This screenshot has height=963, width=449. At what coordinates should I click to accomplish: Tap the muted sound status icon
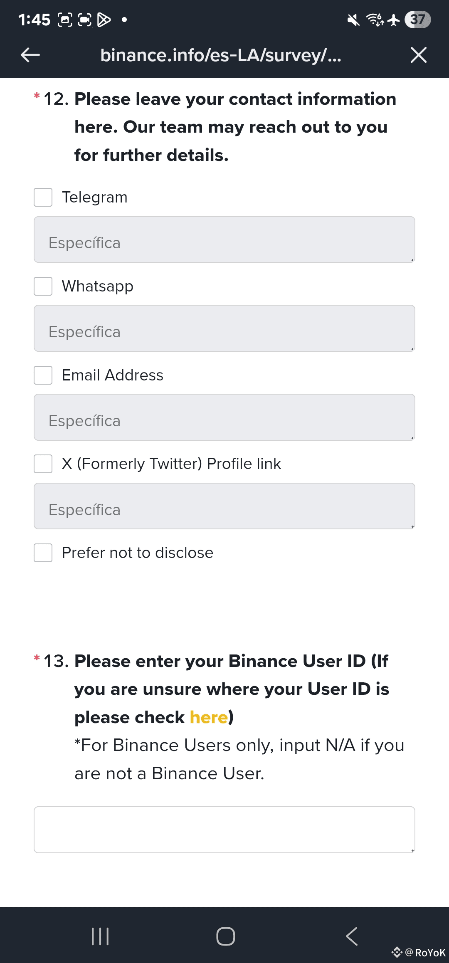tap(353, 20)
